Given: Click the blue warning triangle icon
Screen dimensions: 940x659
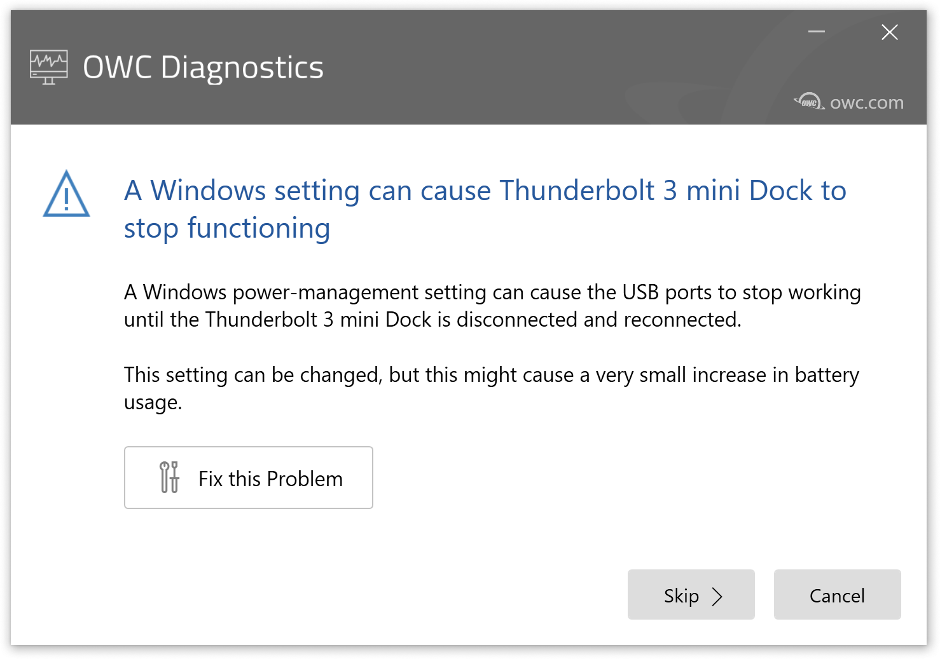Looking at the screenshot, I should pos(66,194).
